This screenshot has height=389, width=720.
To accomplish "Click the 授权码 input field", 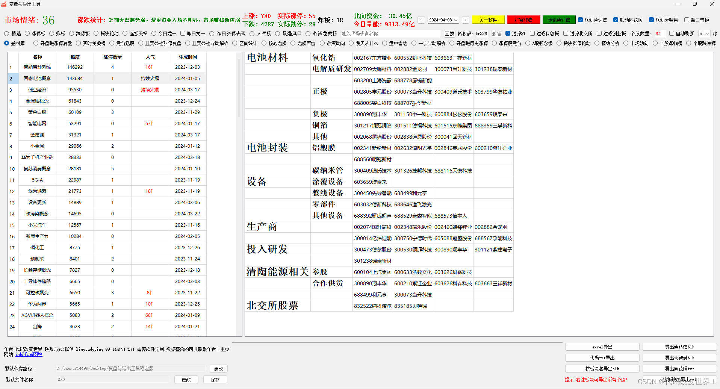I will [x=481, y=33].
